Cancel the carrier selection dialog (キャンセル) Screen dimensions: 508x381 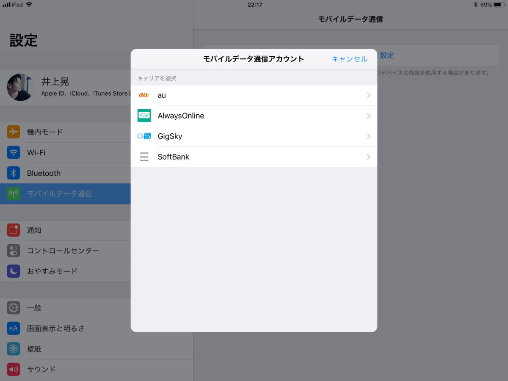coord(350,59)
